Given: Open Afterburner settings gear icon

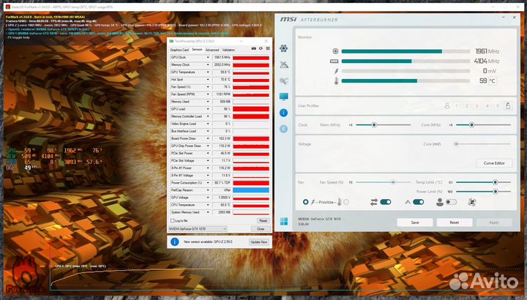Looking at the screenshot, I should click(283, 48).
